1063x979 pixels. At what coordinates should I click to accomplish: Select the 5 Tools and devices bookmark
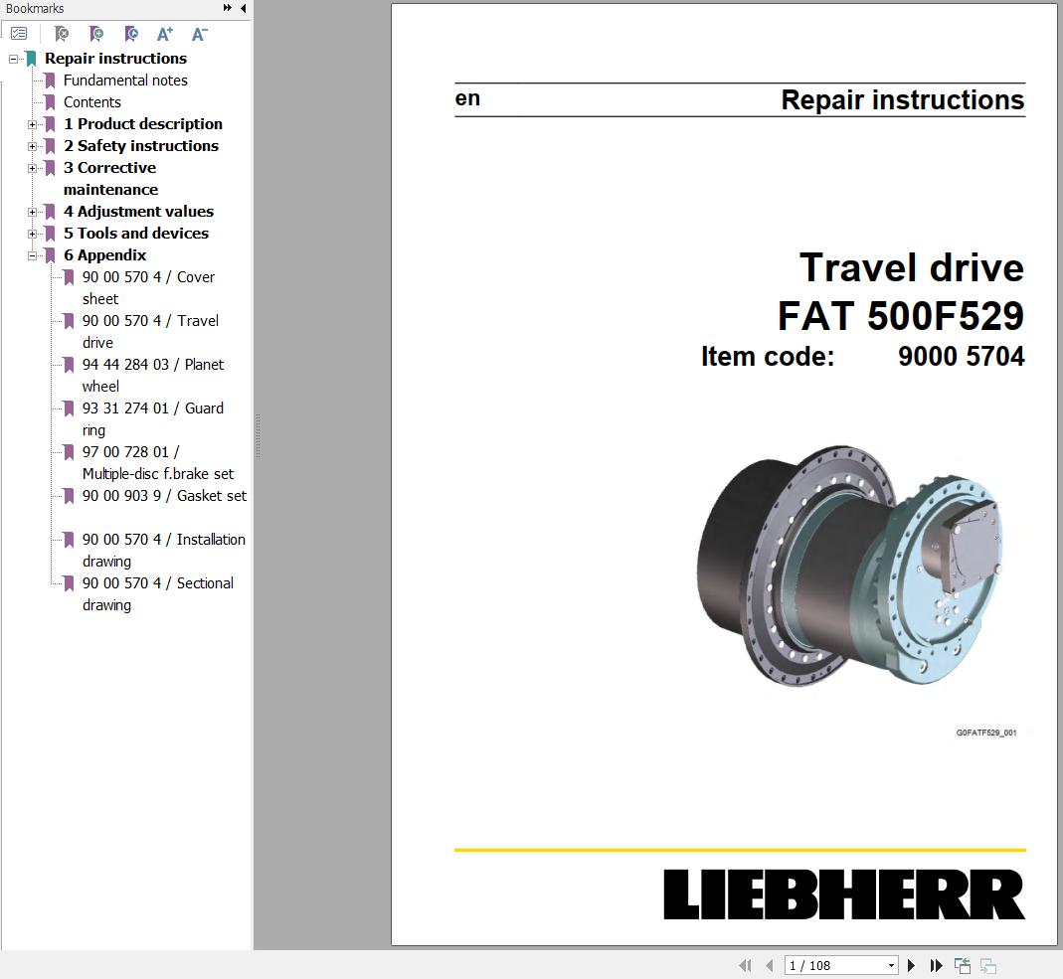pos(136,233)
